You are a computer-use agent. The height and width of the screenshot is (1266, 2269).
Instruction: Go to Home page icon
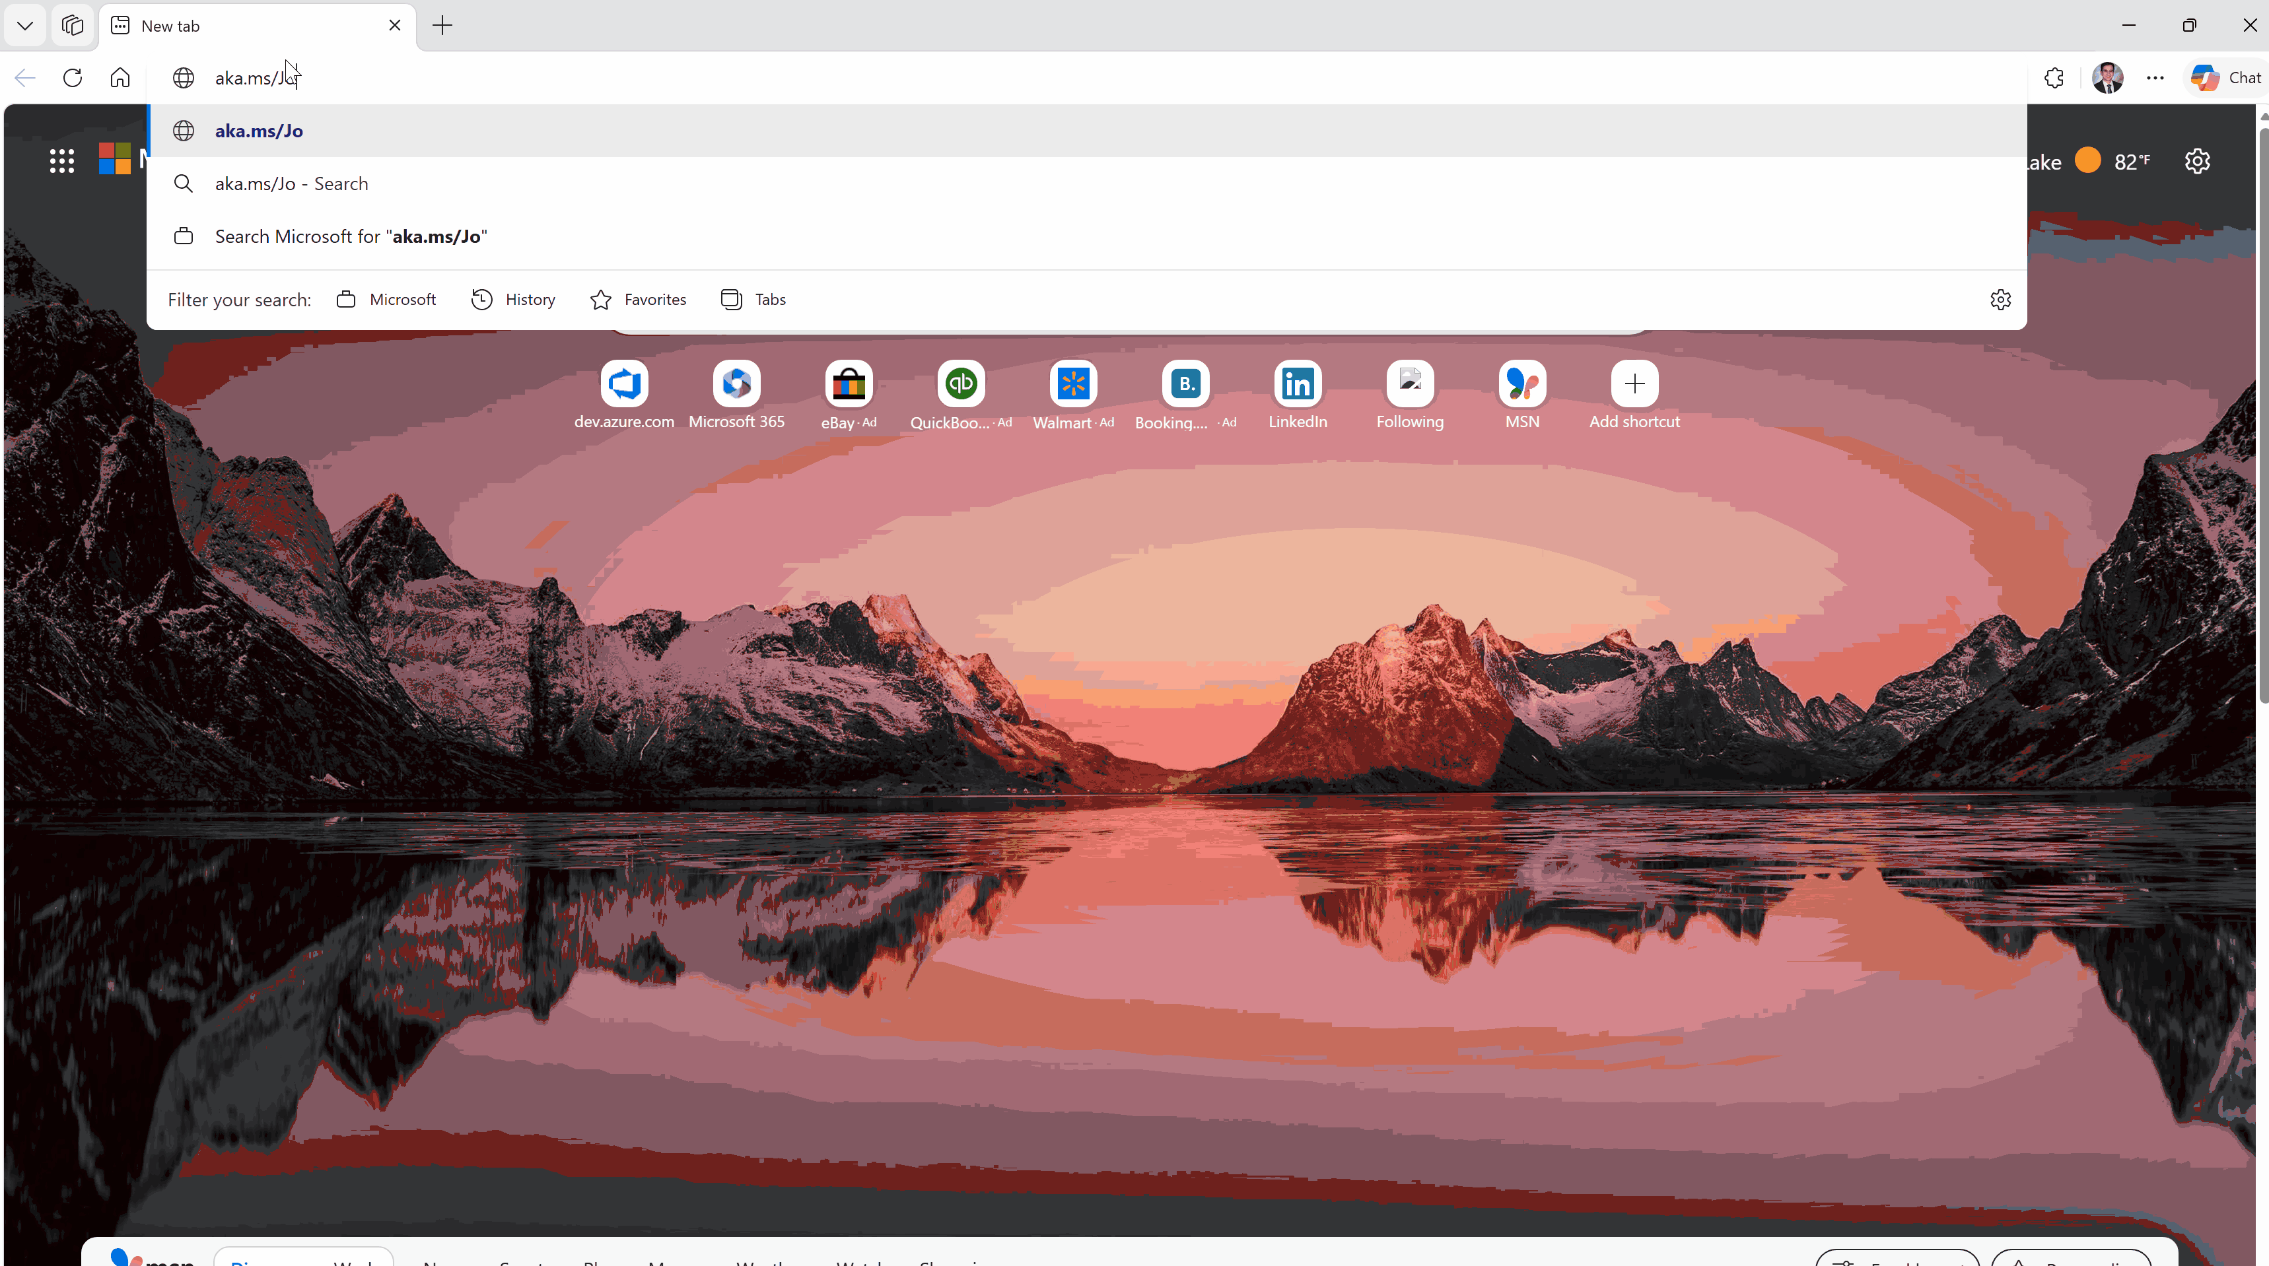[120, 77]
